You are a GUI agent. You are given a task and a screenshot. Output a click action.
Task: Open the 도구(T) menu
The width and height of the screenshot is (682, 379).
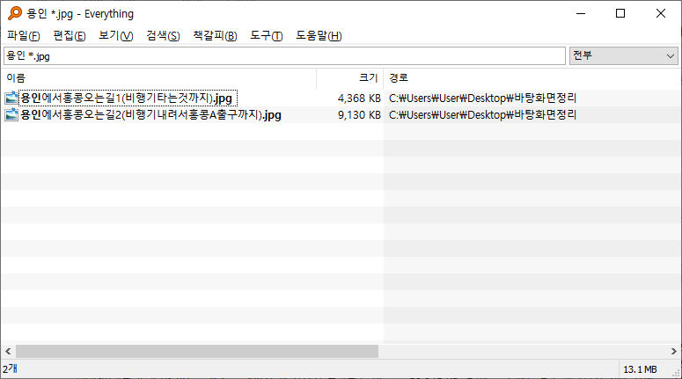(x=266, y=36)
